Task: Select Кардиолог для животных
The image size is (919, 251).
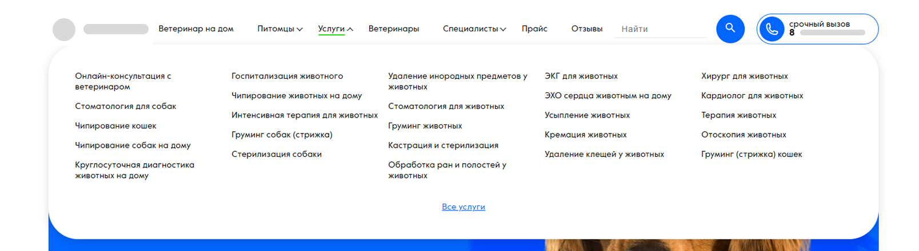Action: pyautogui.click(x=752, y=96)
